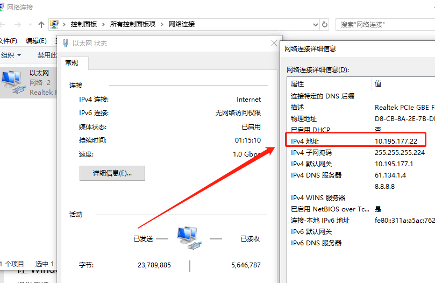Viewport: 435px width, 283px height.
Task: Expand chevron after 所有控制面板项 breadcrumb
Action: pos(162,24)
